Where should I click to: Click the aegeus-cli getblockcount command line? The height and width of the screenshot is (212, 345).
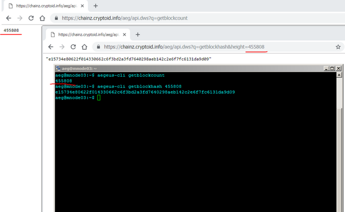click(x=110, y=75)
